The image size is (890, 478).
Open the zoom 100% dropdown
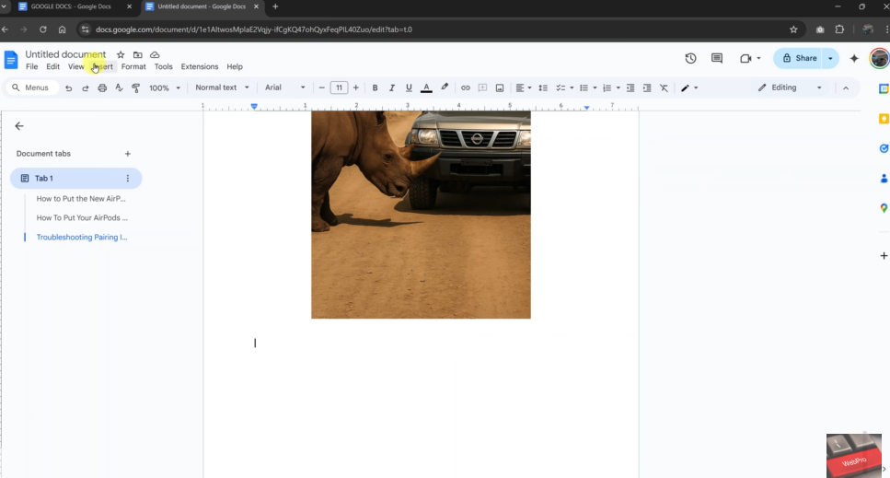pos(165,88)
